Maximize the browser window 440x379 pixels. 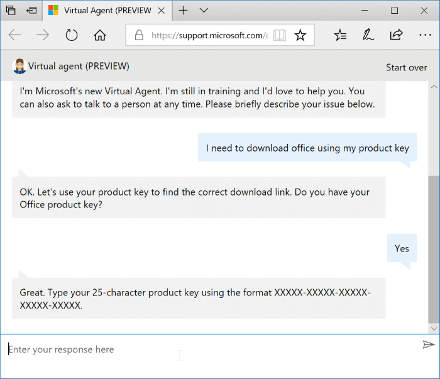[394, 11]
